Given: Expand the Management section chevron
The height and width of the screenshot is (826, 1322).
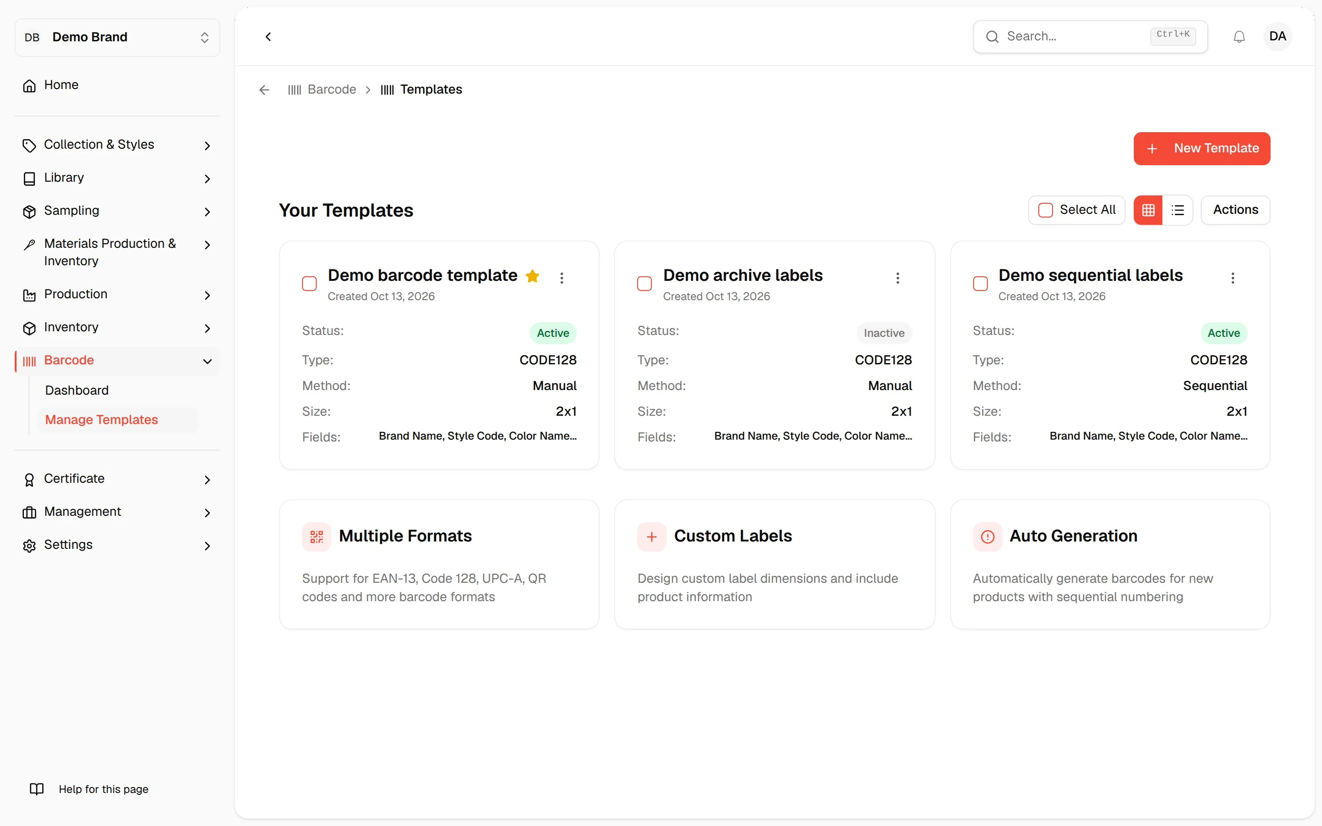Looking at the screenshot, I should (x=207, y=513).
